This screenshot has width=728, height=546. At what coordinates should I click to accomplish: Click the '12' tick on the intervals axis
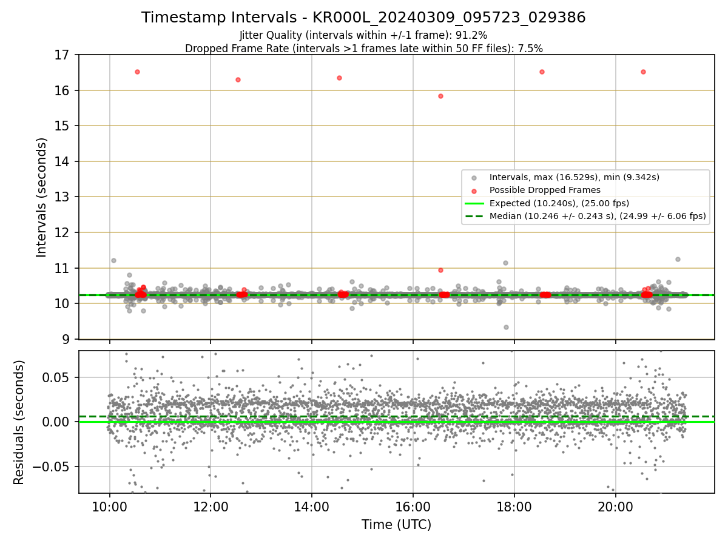(63, 232)
